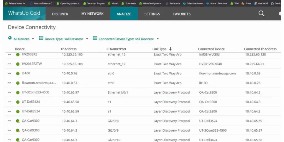Open the Downloads bookmark
This screenshot has height=142, width=284.
pos(129,3)
